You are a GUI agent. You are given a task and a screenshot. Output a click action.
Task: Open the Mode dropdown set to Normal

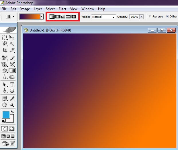coord(103,17)
